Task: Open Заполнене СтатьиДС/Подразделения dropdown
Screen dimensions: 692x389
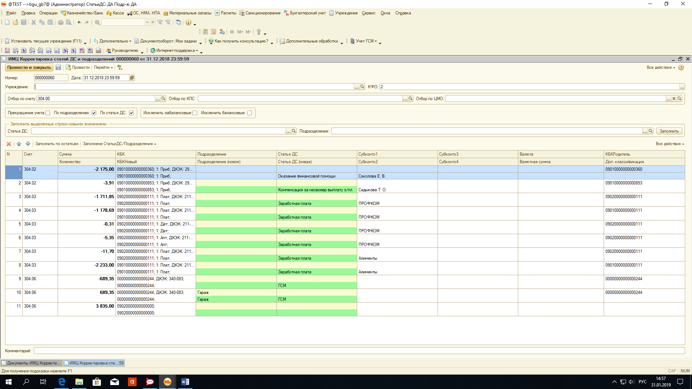Action: 119,144
